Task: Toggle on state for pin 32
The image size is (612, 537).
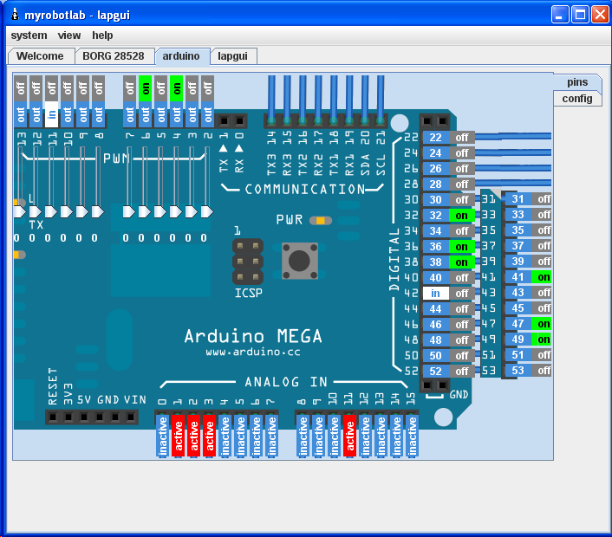Action: pos(462,216)
